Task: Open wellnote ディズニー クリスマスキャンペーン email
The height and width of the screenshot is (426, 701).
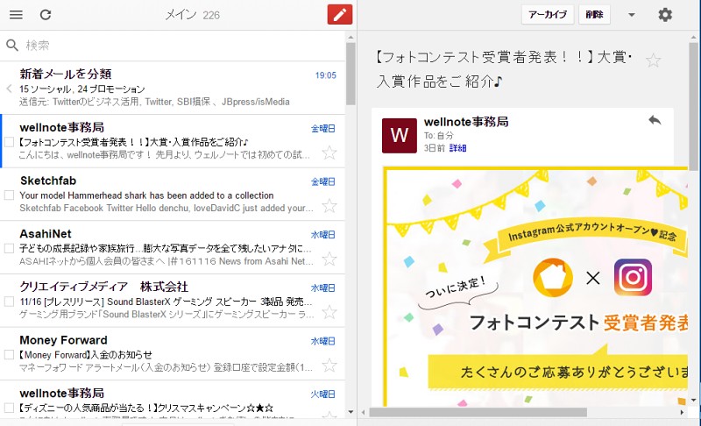Action: 173,400
